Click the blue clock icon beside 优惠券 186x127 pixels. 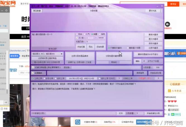pyautogui.click(x=78, y=122)
